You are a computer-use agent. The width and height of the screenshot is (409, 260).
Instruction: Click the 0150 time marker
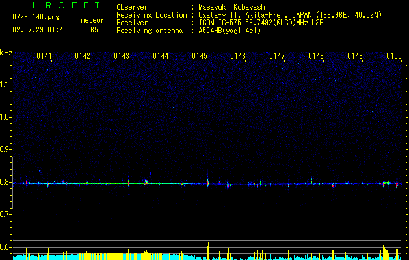(x=394, y=56)
